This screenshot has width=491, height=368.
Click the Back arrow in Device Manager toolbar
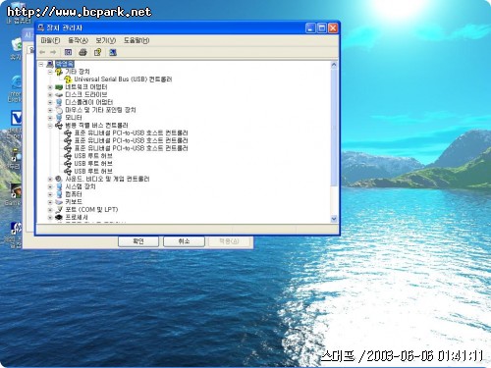(42, 52)
